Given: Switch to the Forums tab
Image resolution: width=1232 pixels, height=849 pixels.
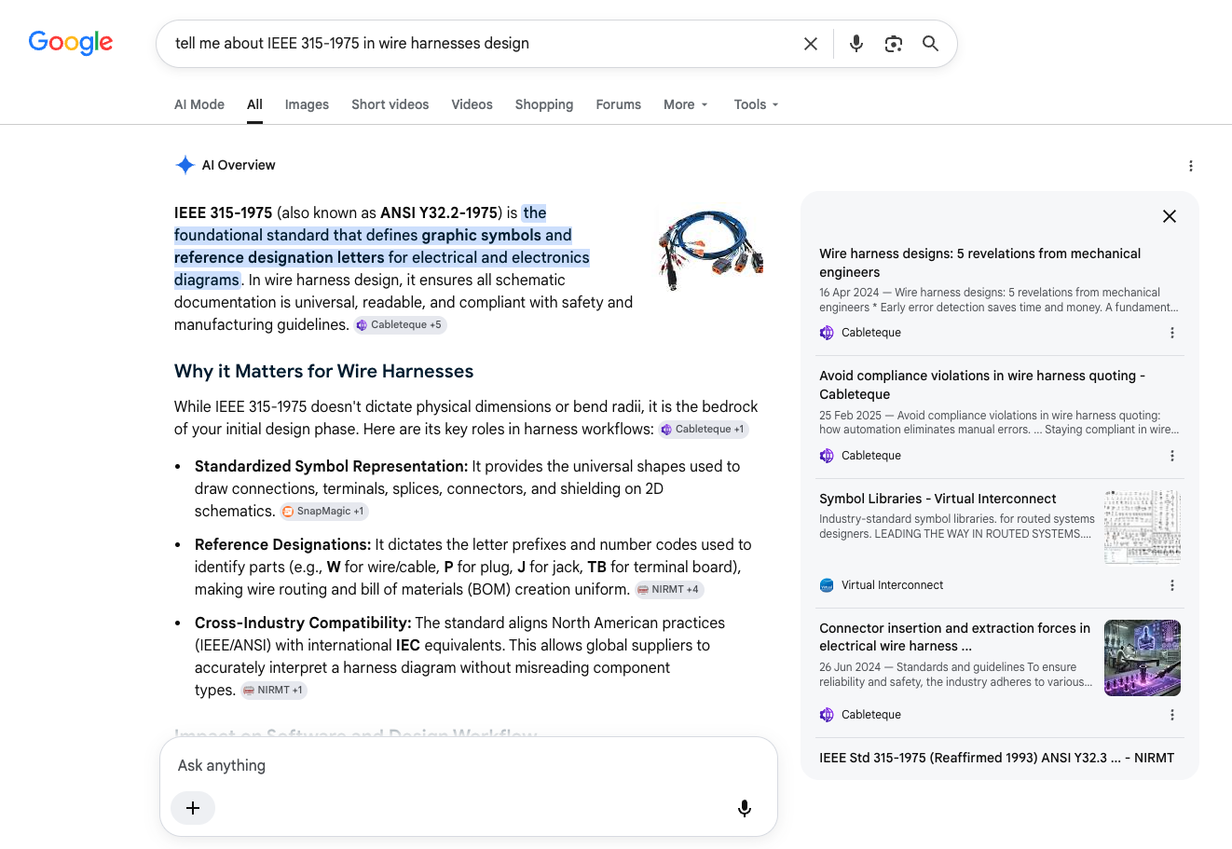Looking at the screenshot, I should (619, 104).
